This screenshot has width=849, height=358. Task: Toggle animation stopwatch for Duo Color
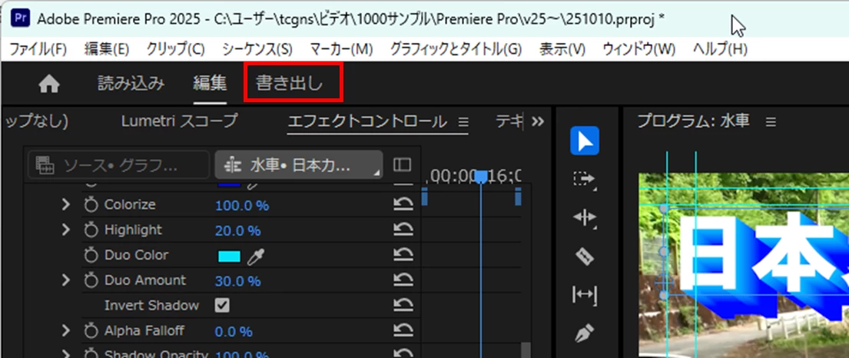tap(91, 255)
